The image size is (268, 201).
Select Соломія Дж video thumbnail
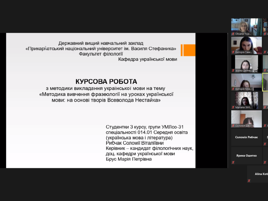point(246,118)
